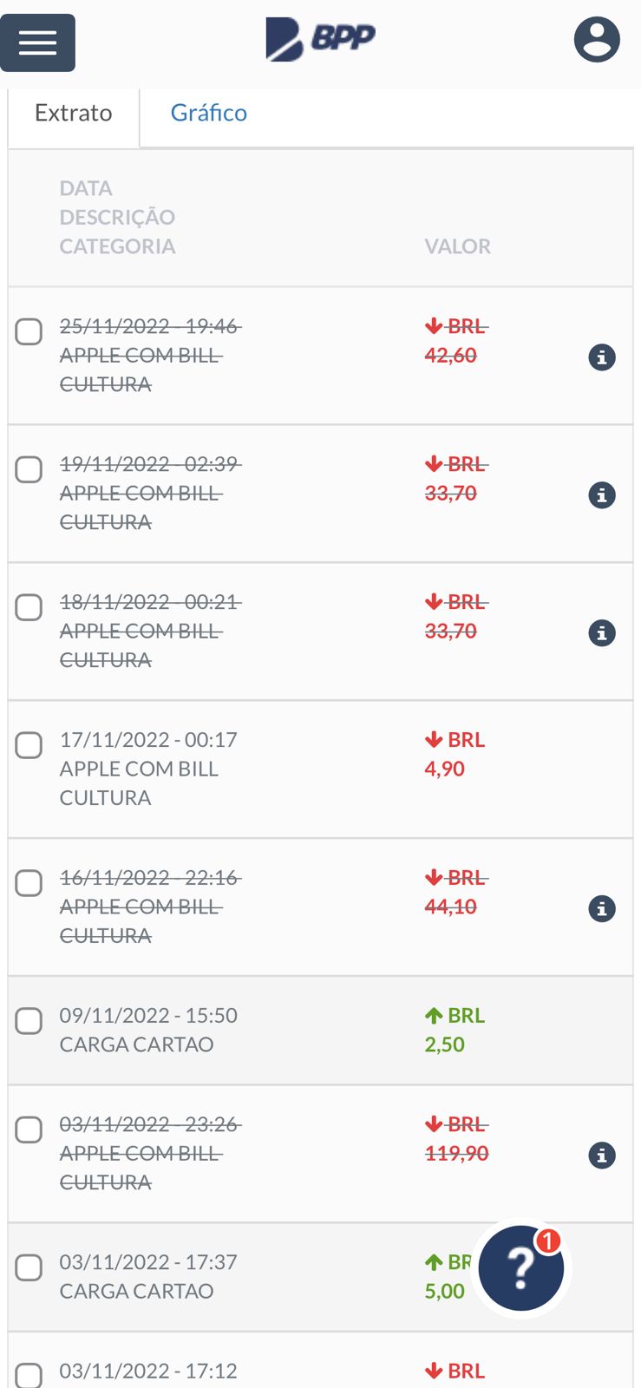Screen dimensions: 641x1388
Task: Check the 16/11/2022 22:16 transaction checkbox
Action: coord(29,883)
